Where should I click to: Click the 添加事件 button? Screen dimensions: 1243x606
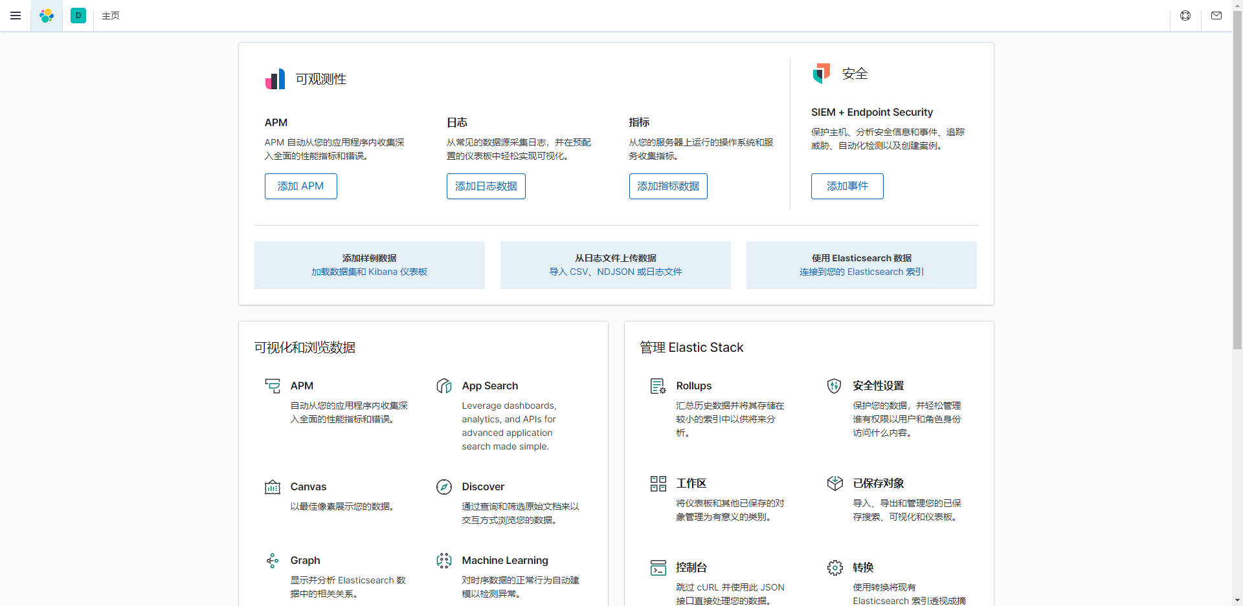point(847,186)
